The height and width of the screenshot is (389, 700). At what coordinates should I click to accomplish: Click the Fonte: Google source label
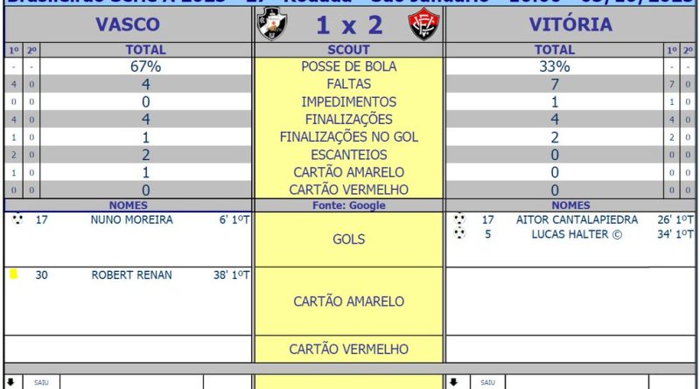point(348,205)
